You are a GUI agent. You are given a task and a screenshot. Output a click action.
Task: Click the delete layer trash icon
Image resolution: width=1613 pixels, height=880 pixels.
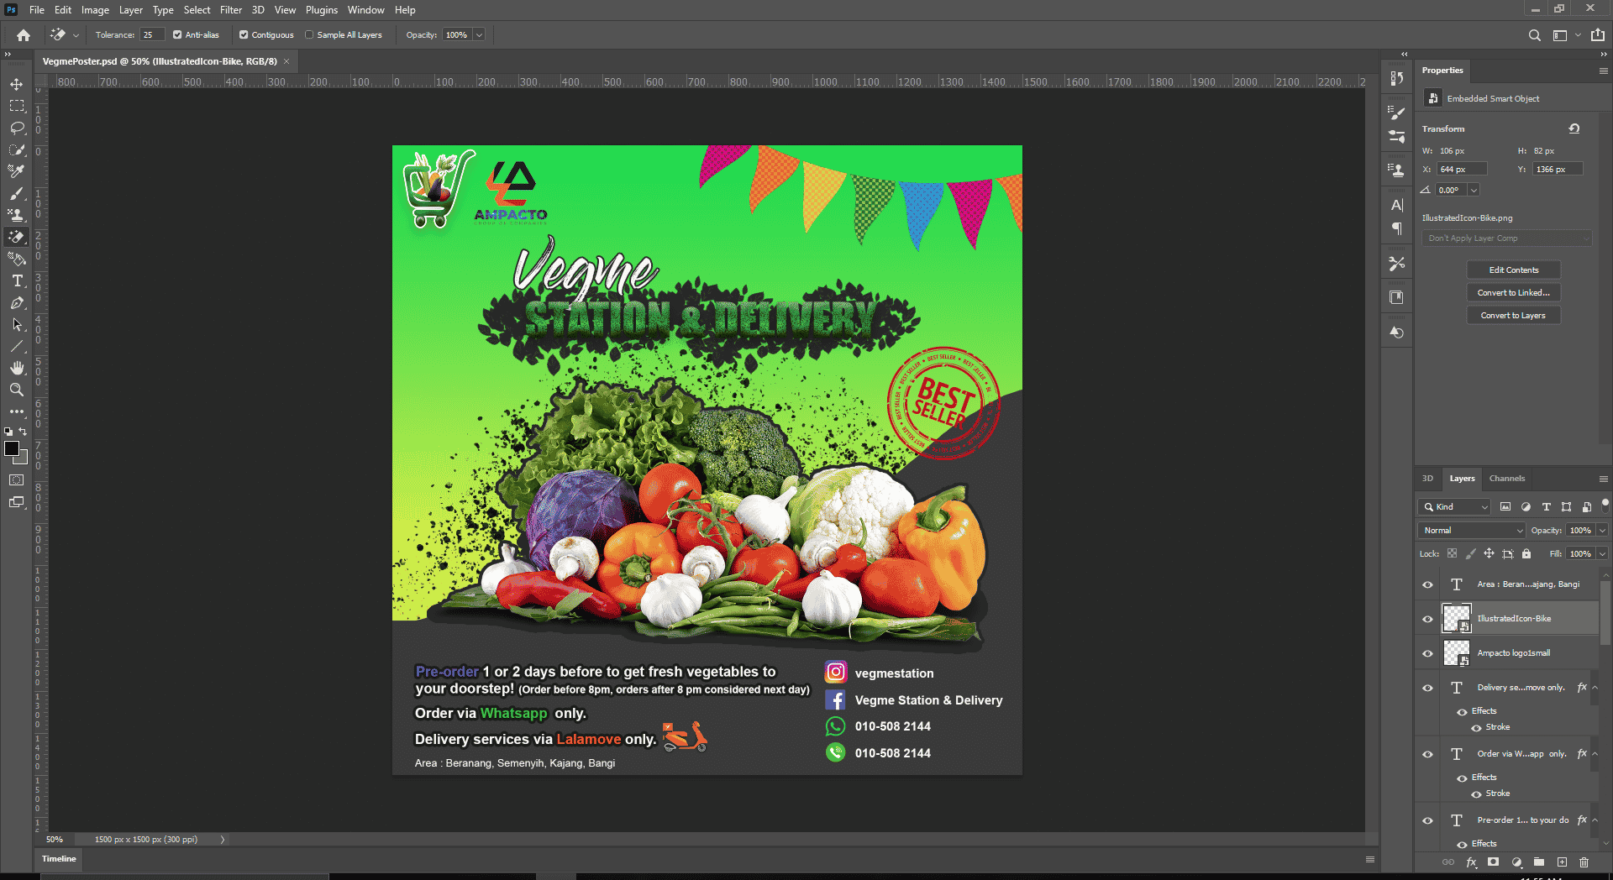pyautogui.click(x=1584, y=862)
